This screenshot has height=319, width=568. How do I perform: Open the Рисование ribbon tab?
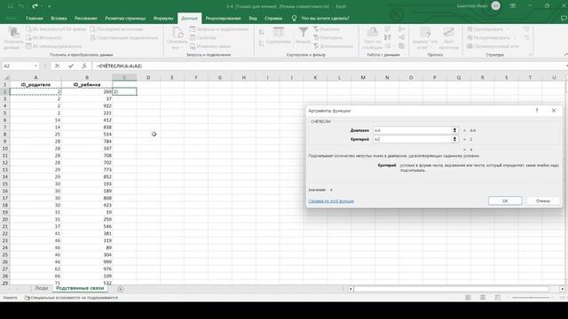click(x=86, y=18)
